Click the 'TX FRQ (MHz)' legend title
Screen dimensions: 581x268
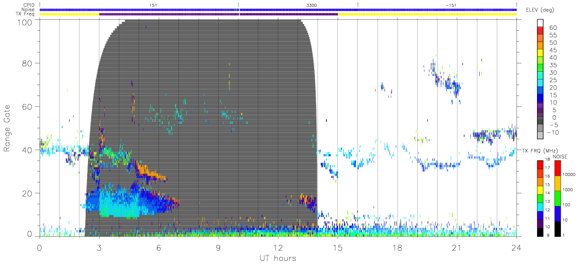pos(539,150)
